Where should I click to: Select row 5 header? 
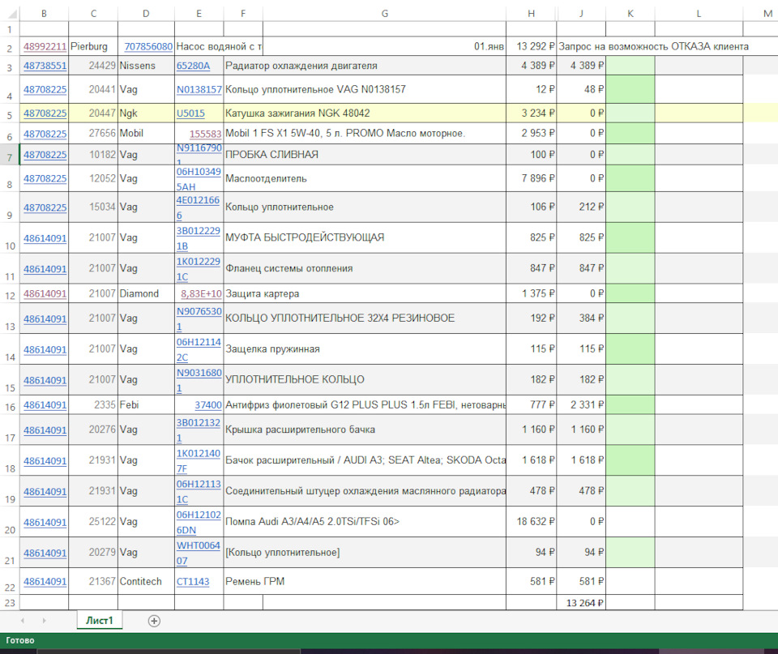coord(9,113)
